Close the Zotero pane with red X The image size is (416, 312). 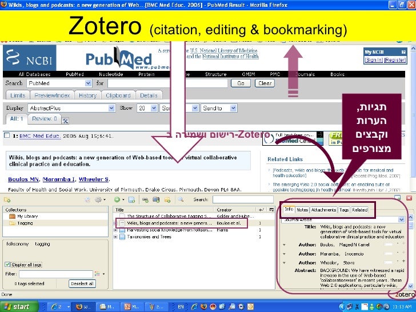[x=409, y=198]
